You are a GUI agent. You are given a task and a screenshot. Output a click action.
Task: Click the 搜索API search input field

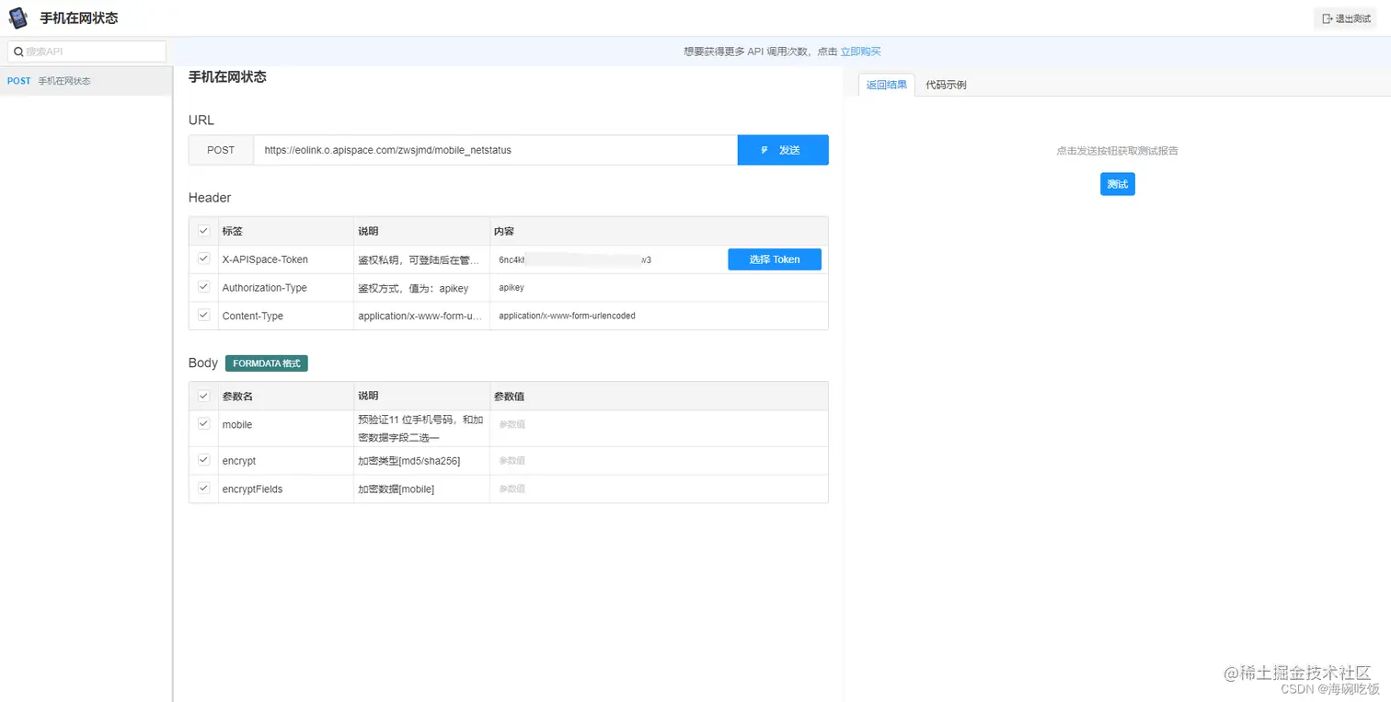point(87,51)
